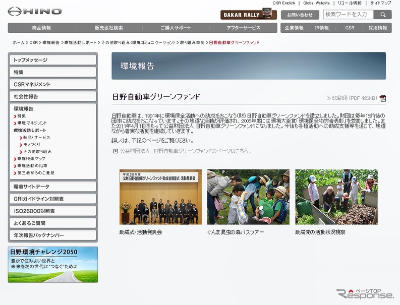Click the 助成式・活動発表会 caption
Viewport: 400px width, 305px height.
tap(141, 232)
